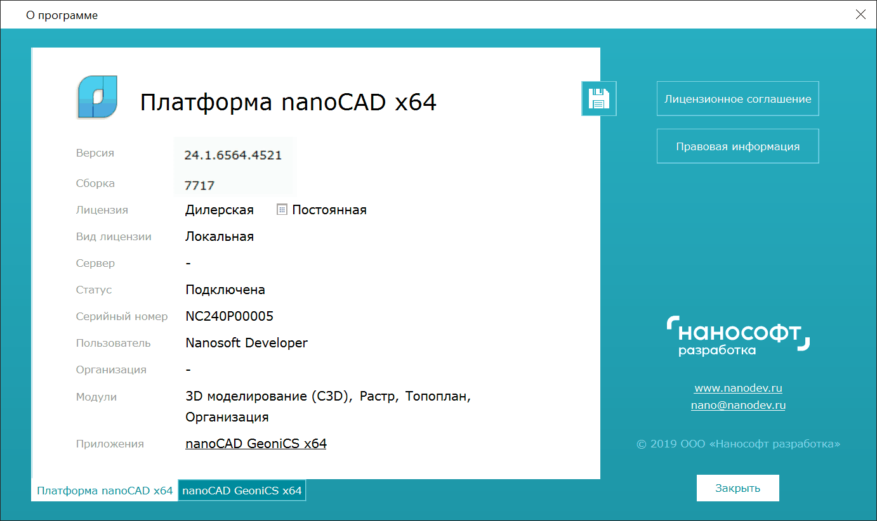Click the Пользователь value Nanosoft Developer

tap(246, 342)
